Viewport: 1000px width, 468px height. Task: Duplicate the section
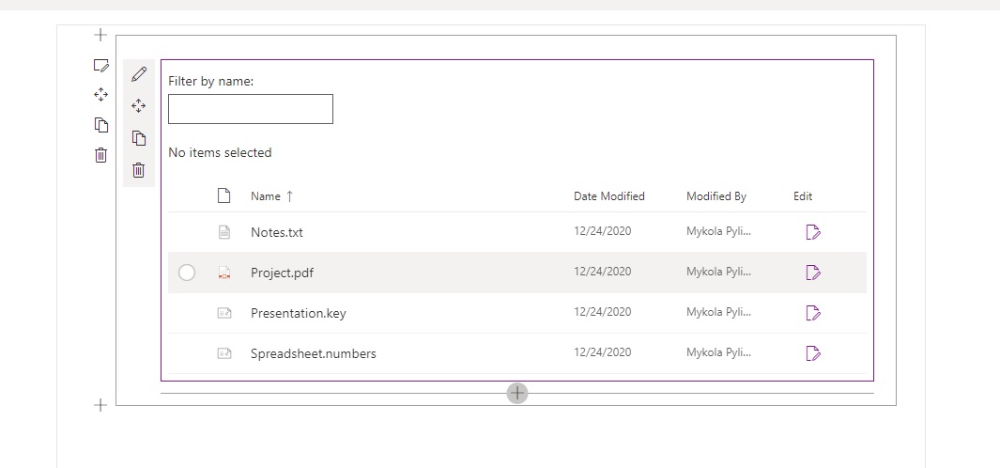point(100,124)
